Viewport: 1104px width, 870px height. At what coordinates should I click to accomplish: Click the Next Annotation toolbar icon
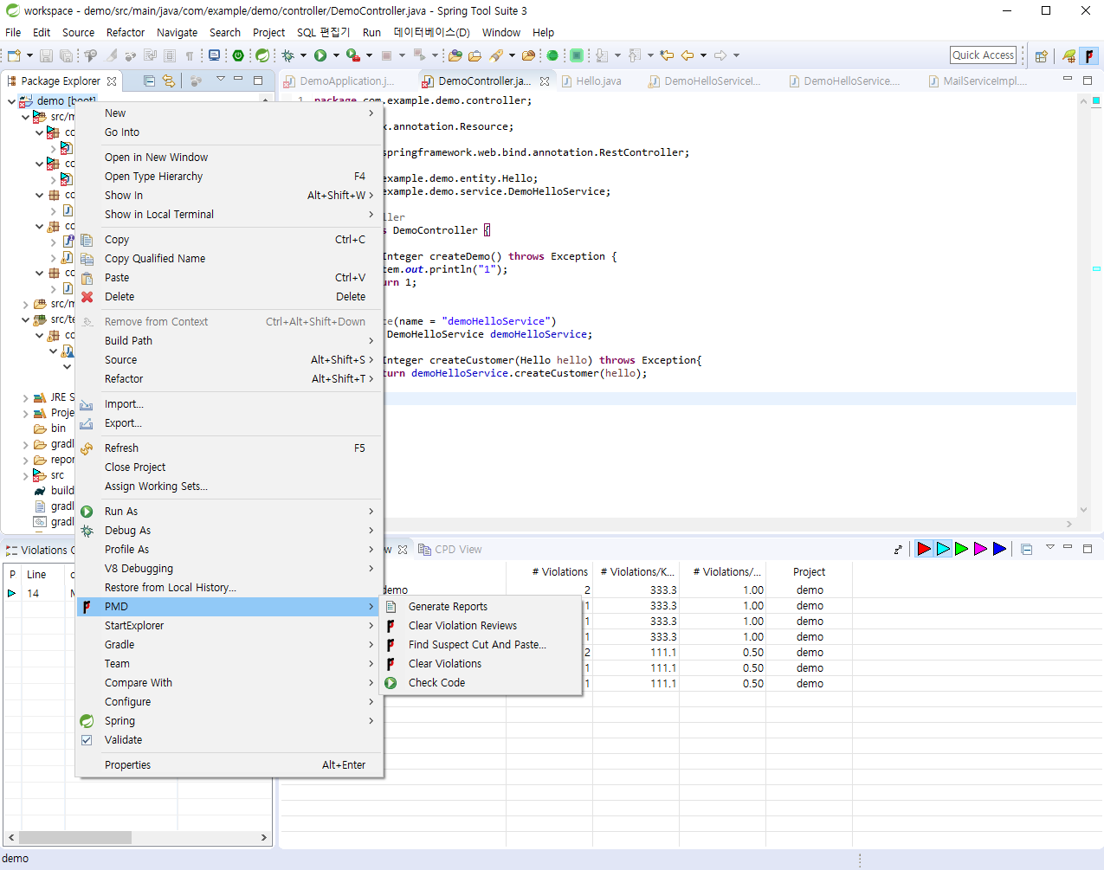coord(602,55)
